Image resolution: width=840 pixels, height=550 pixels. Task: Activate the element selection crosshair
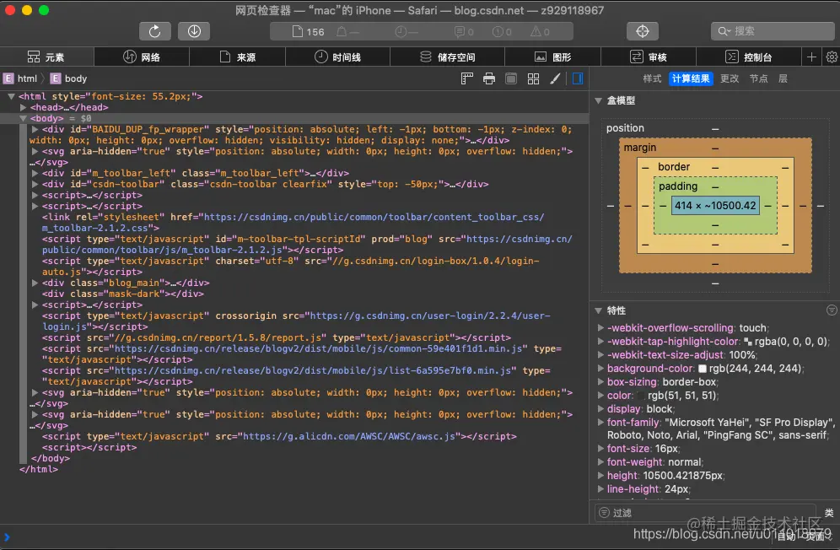pyautogui.click(x=643, y=31)
